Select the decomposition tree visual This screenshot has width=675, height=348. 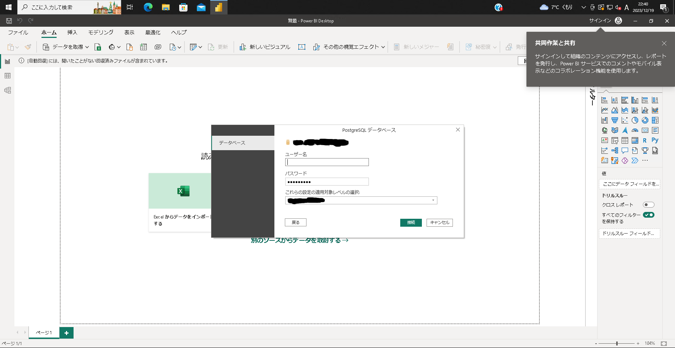click(615, 151)
